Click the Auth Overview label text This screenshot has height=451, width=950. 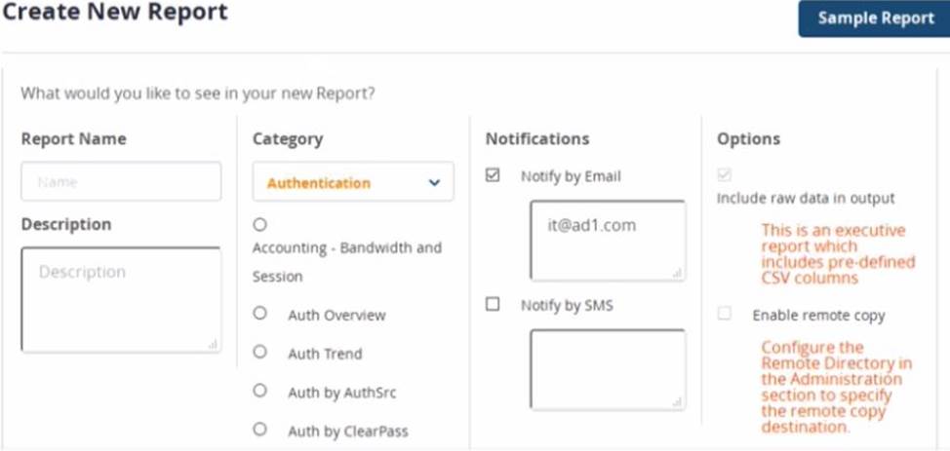[336, 316]
